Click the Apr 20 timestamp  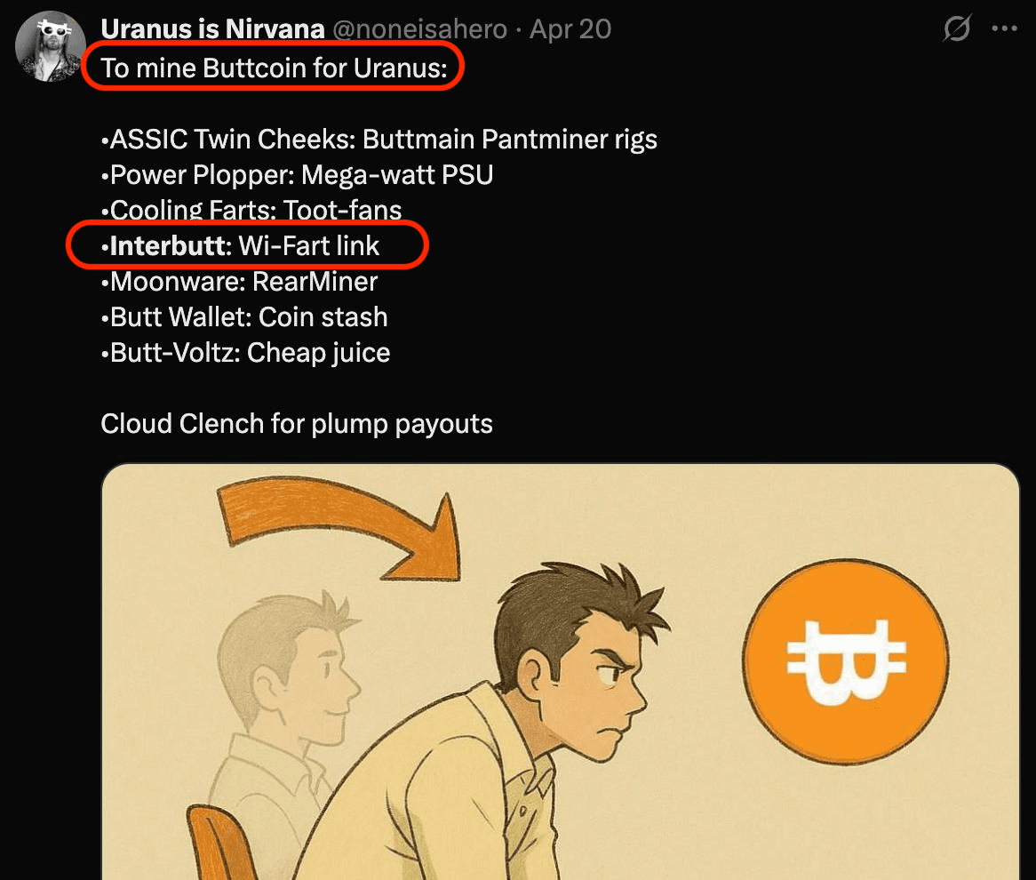(x=570, y=29)
